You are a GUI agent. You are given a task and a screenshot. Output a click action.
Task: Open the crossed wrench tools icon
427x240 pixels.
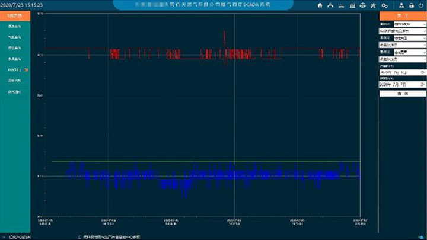[373, 5]
